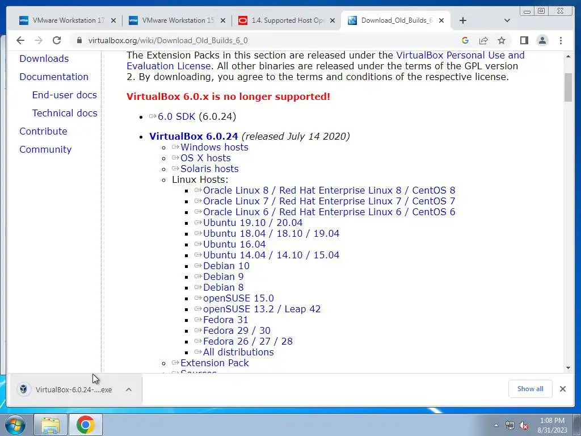581x436 pixels.
Task: Open Chrome three-dot menu
Action: click(x=561, y=40)
